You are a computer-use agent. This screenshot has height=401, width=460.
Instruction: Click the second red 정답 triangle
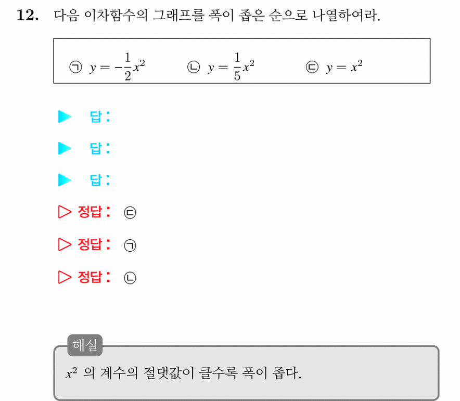(x=65, y=244)
